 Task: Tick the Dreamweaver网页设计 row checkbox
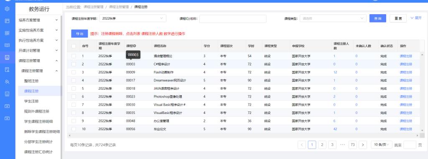point(74,81)
